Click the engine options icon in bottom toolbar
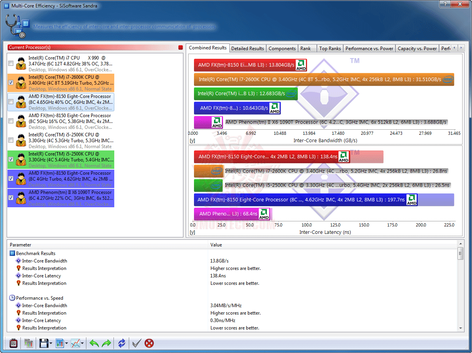472x353 pixels. [x=13, y=344]
